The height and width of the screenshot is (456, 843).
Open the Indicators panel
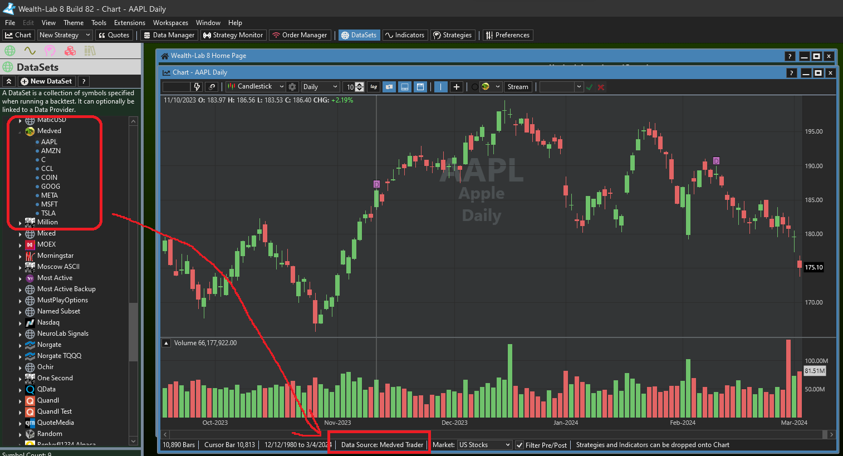405,35
